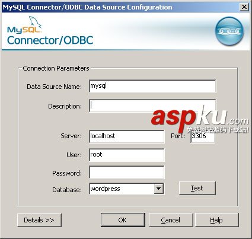
Task: Expand options with Details >> button
Action: click(39, 220)
